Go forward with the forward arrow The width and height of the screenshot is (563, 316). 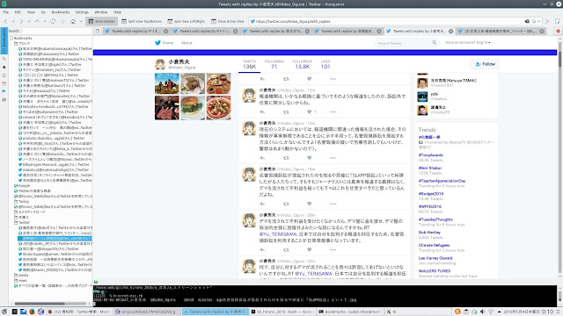tap(21, 21)
